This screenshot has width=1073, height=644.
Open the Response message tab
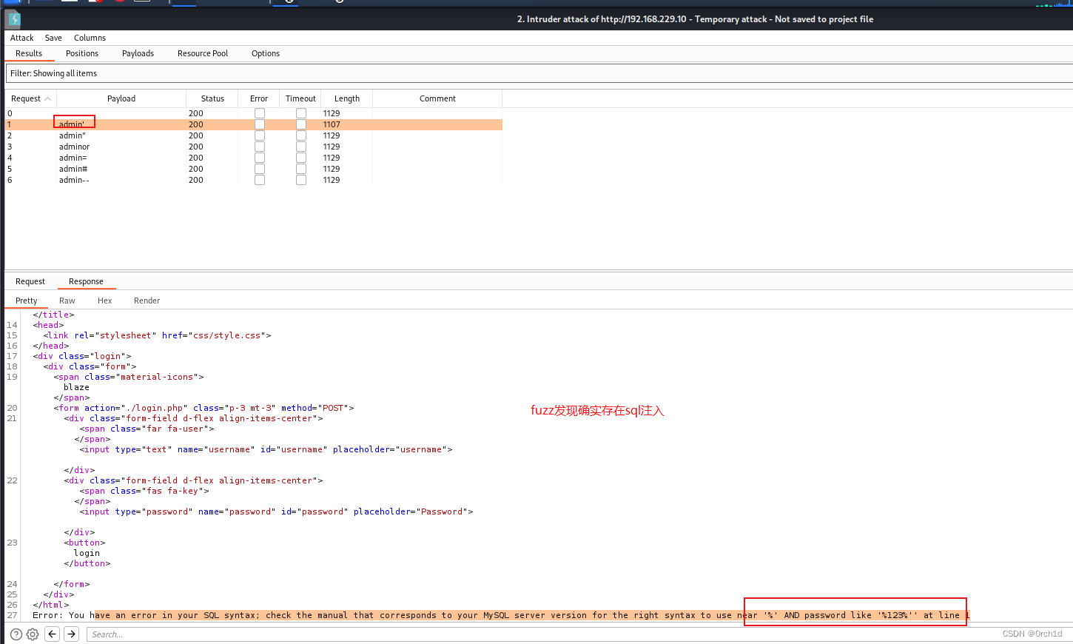86,281
